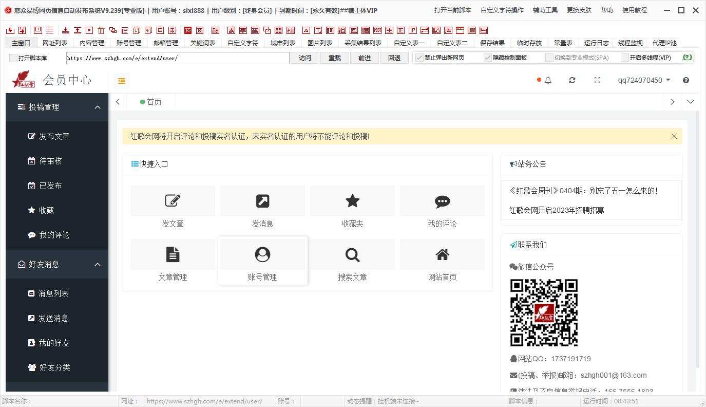Screen dimensions: 706x407
Task: Collapse the 投稿管理 sidebar section
Action: (x=57, y=107)
